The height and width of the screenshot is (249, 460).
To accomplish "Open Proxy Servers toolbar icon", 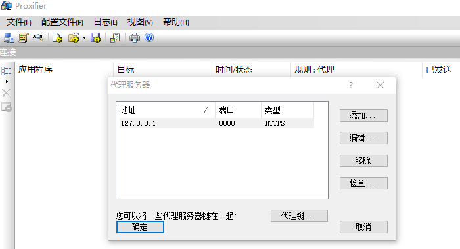I will tap(9, 38).
